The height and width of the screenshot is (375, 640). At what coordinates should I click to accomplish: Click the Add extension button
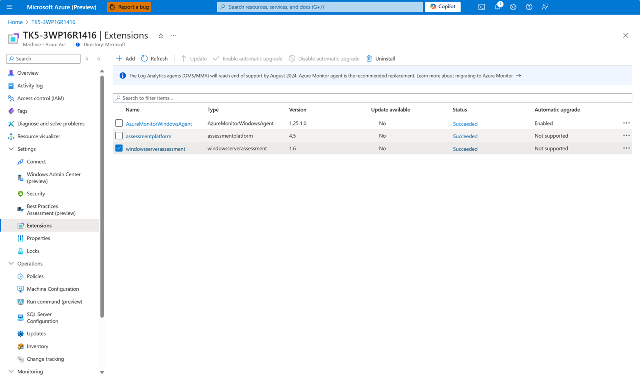tap(125, 59)
